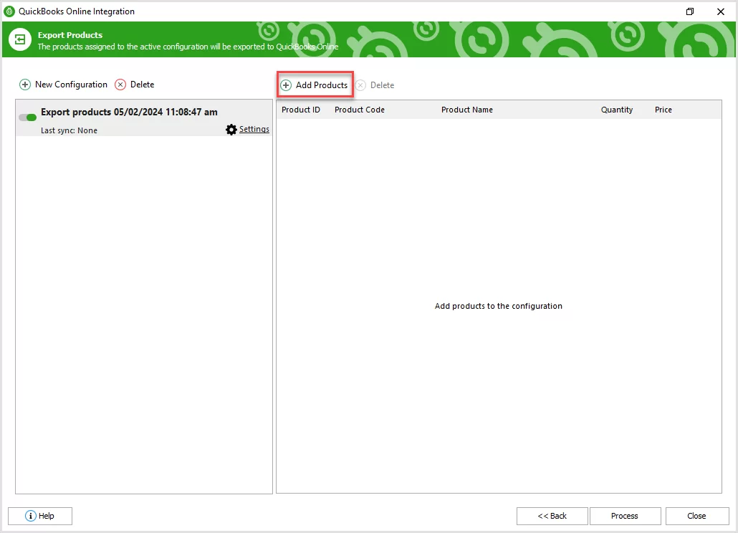The image size is (738, 533).
Task: Sort by the Product Name column header
Action: pyautogui.click(x=466, y=110)
